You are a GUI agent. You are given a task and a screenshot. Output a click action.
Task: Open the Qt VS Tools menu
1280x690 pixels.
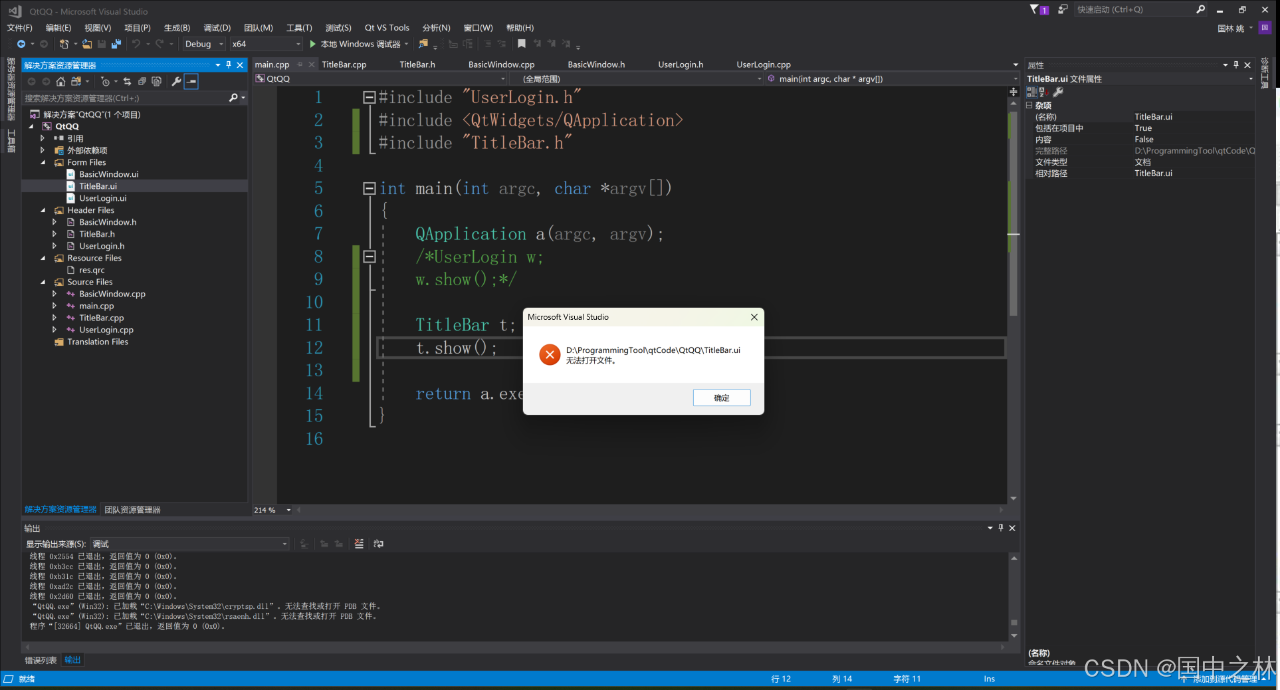click(x=387, y=28)
